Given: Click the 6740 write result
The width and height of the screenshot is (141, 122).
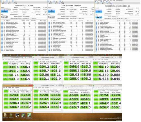Looking at the screenshot, I should tap(26, 95).
